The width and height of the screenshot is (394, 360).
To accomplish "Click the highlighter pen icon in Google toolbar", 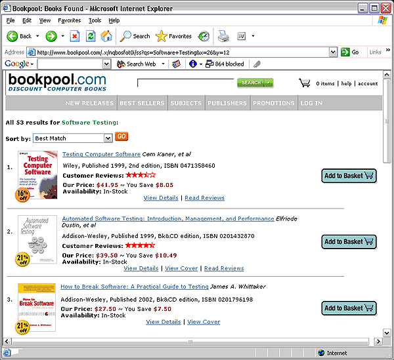I will pyautogui.click(x=257, y=64).
